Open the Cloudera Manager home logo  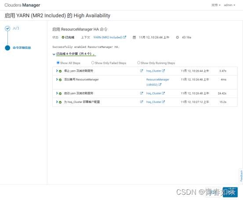point(22,5)
